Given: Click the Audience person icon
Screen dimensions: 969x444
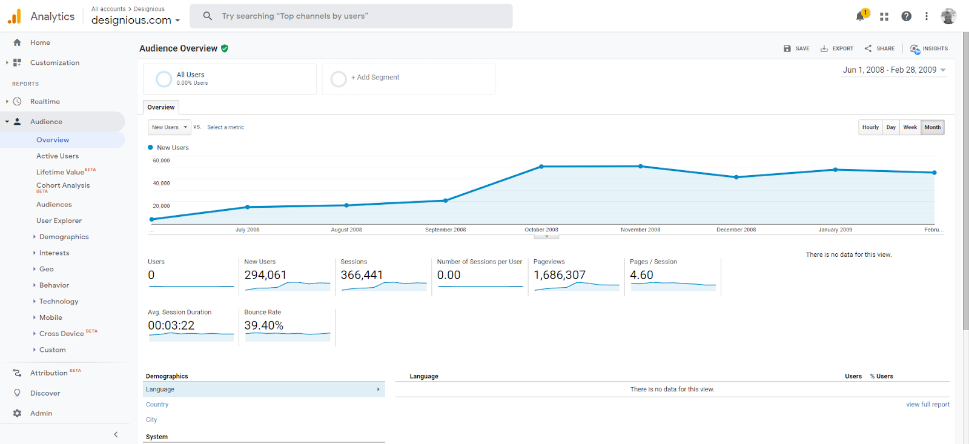Looking at the screenshot, I should click(x=17, y=122).
